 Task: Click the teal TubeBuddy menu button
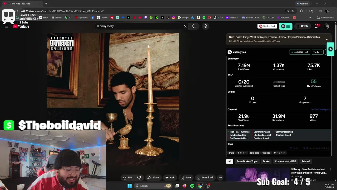[x=286, y=26]
